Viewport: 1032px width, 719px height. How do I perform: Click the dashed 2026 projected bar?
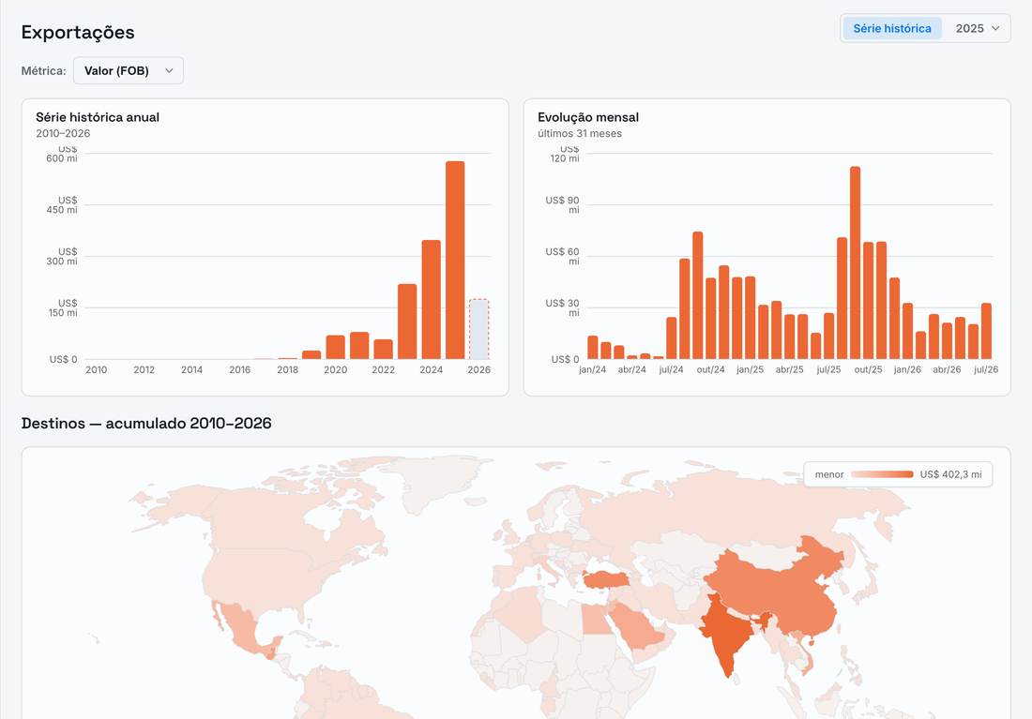point(478,329)
